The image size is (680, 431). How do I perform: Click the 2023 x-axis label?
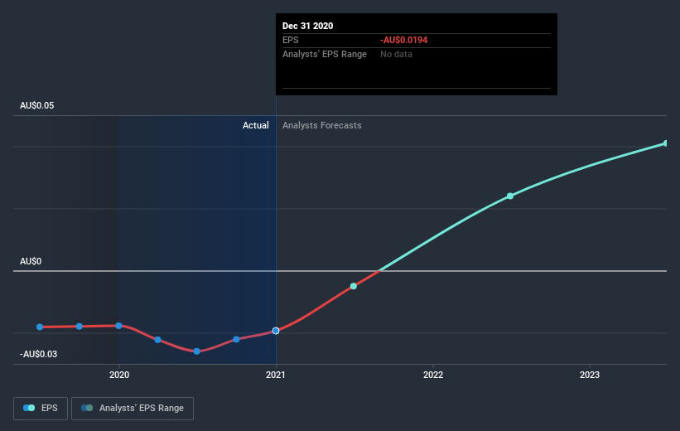(590, 375)
